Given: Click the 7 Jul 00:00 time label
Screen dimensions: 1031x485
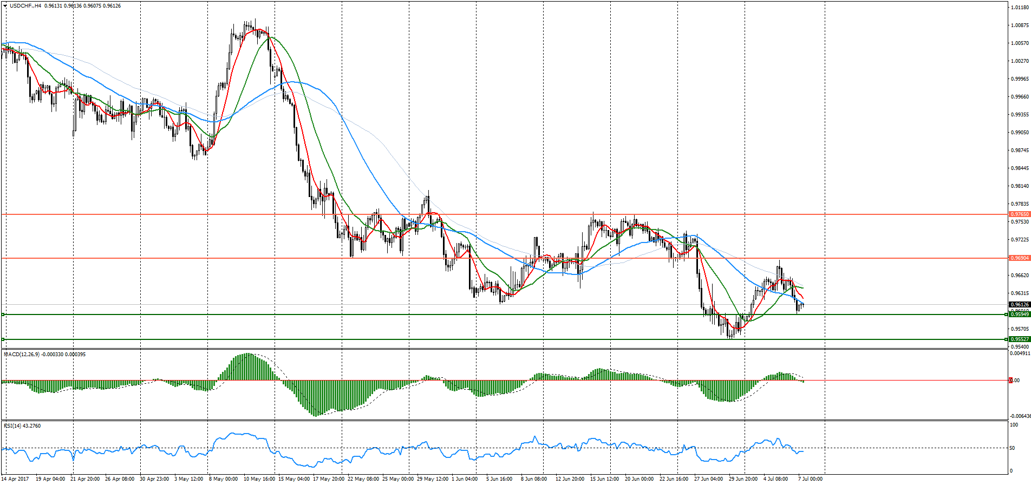Looking at the screenshot, I should coord(810,479).
